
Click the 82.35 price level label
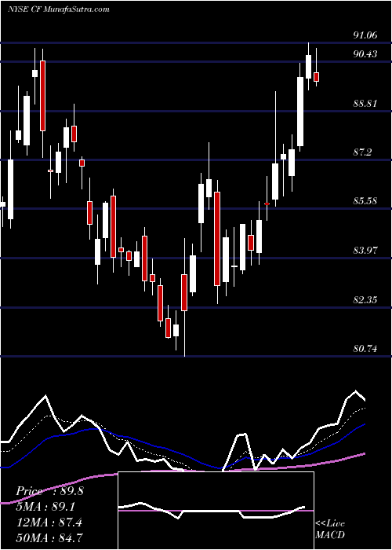(x=365, y=300)
